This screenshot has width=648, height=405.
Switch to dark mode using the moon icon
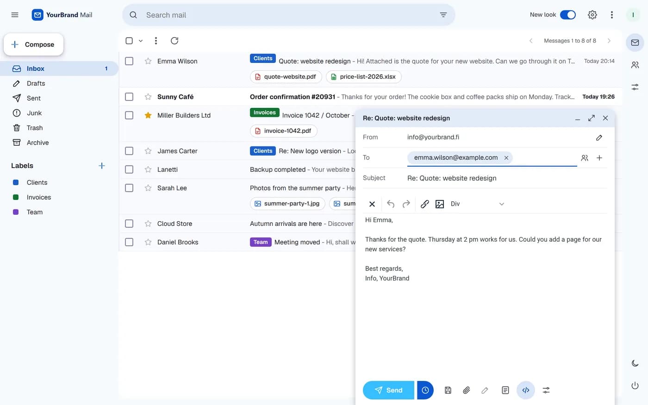pos(635,363)
